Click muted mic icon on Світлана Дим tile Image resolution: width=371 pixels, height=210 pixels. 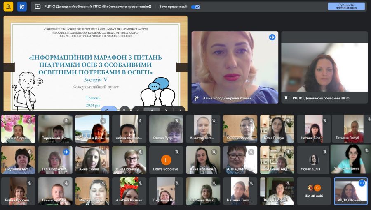tap(103, 121)
